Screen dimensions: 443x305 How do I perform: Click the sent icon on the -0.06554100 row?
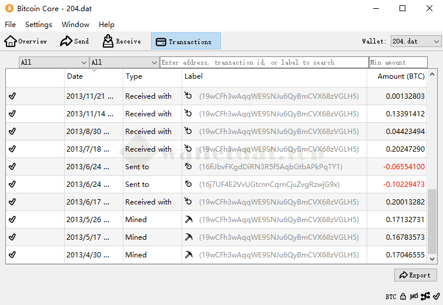point(189,167)
